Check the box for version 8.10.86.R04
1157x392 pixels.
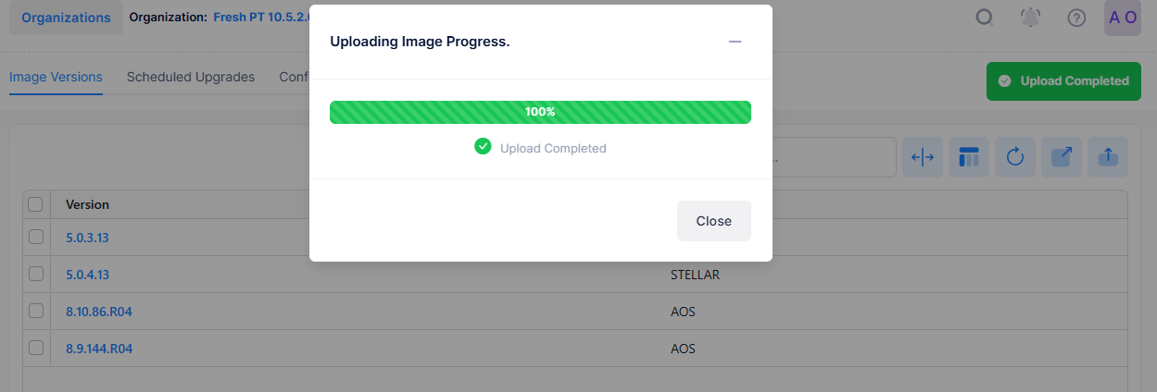point(36,312)
